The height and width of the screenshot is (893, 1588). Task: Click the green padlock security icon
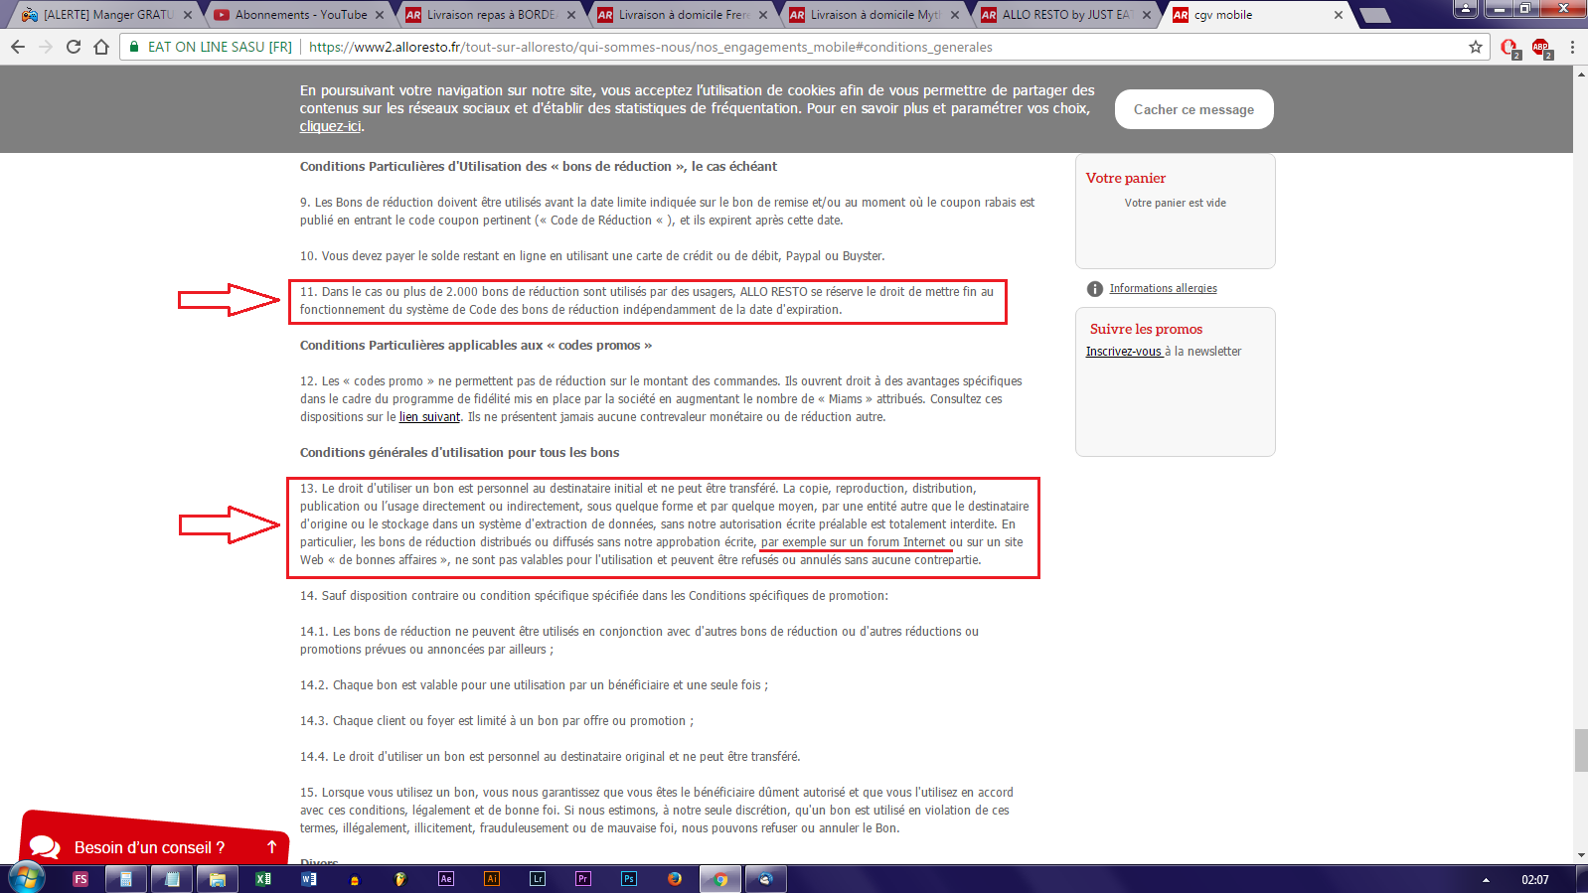coord(134,47)
